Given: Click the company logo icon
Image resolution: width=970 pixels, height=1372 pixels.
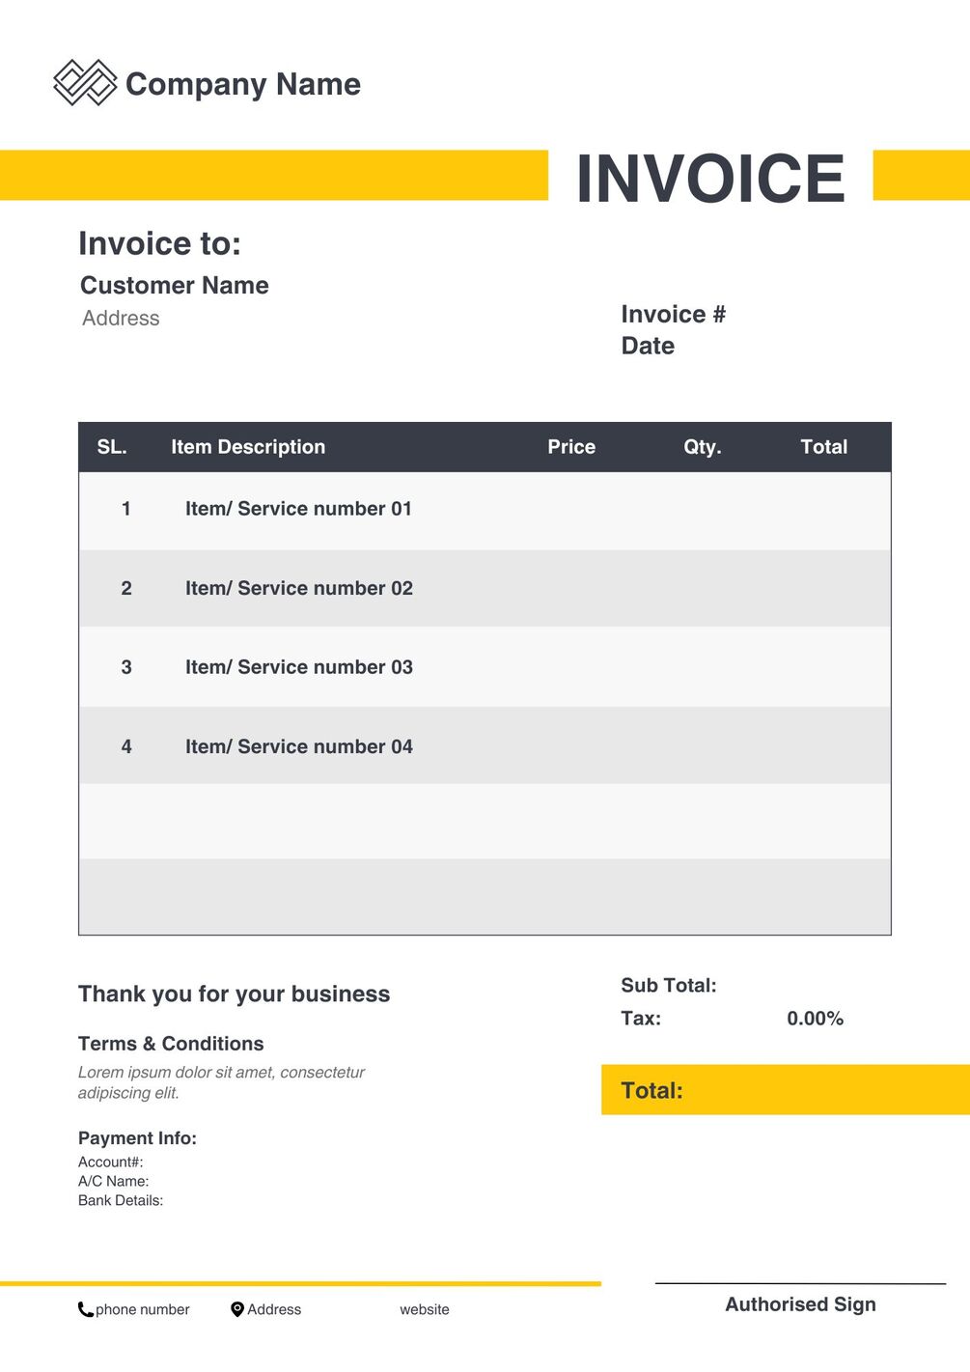Looking at the screenshot, I should [x=85, y=83].
